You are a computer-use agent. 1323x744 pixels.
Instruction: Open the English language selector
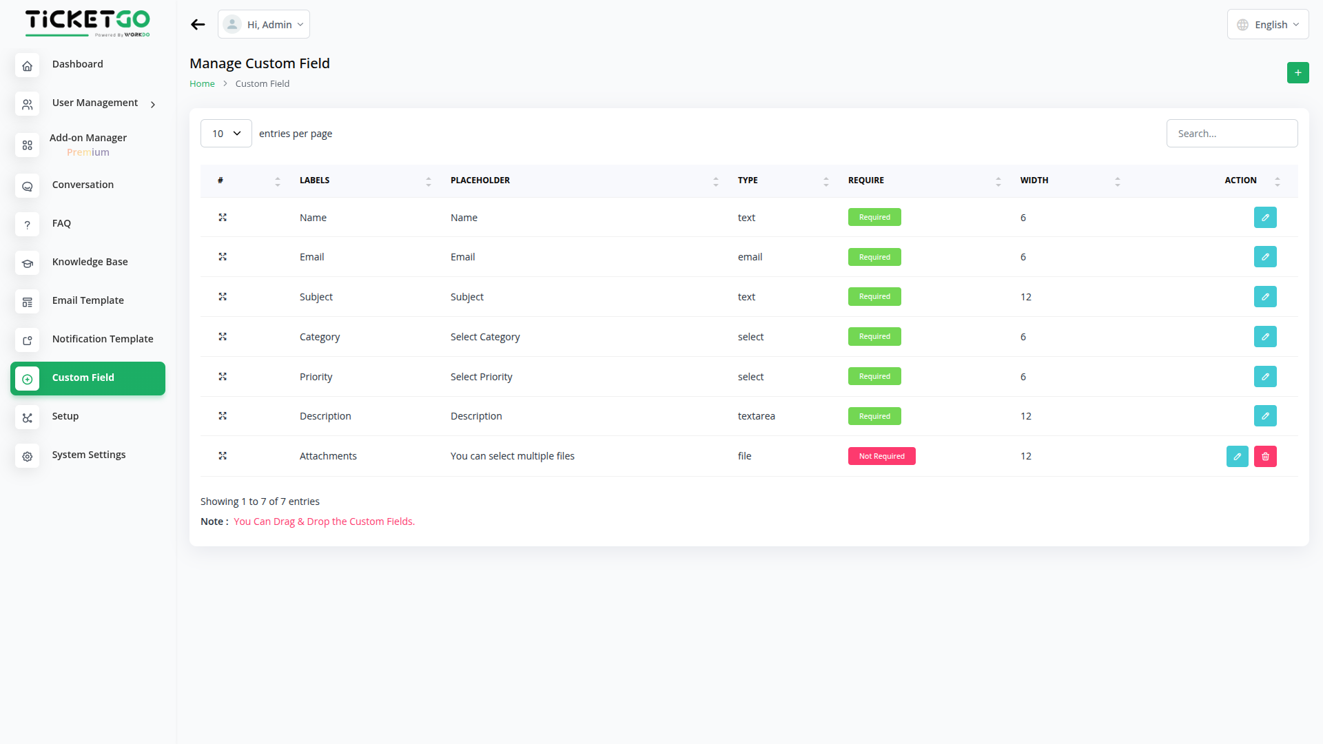(1267, 25)
